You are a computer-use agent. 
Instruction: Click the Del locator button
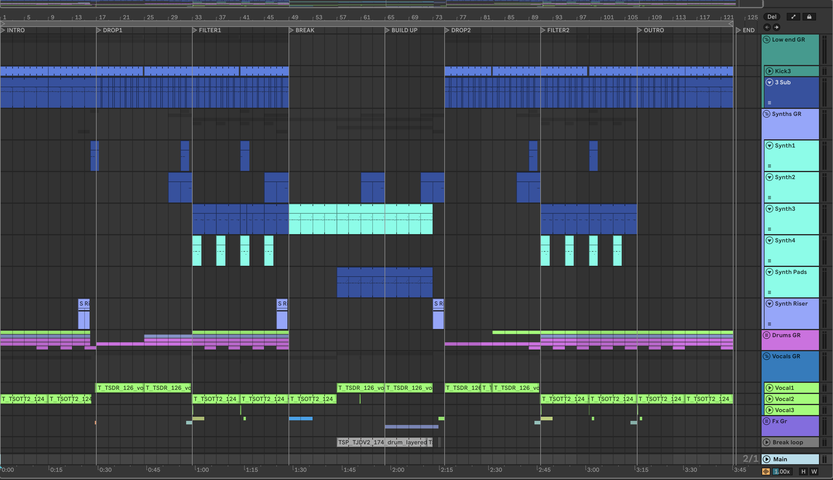coord(772,17)
